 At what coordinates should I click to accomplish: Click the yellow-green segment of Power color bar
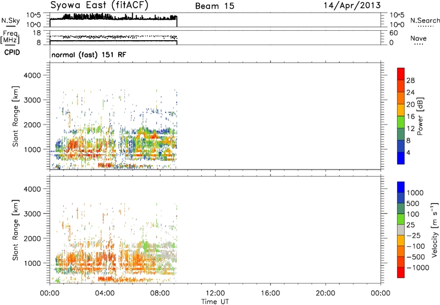[x=401, y=122]
